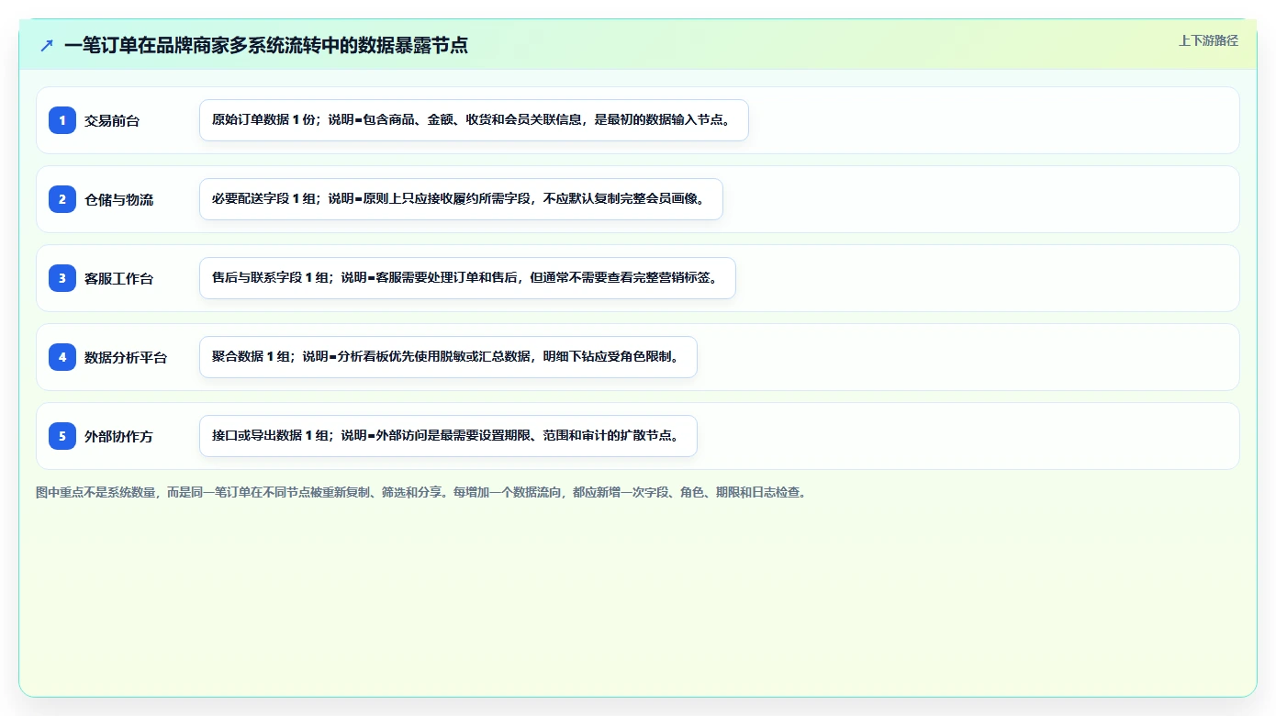Click the footnote starting with 图中重点不是系统数量

click(x=422, y=492)
